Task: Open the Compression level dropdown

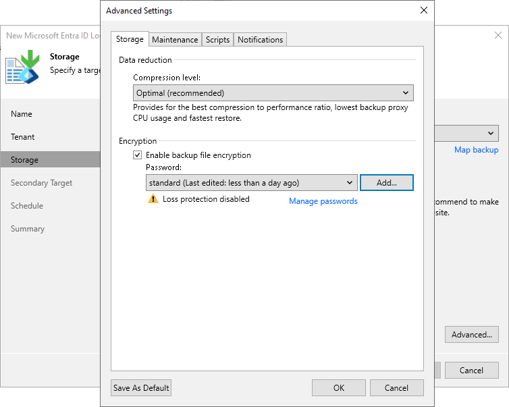Action: [x=273, y=93]
